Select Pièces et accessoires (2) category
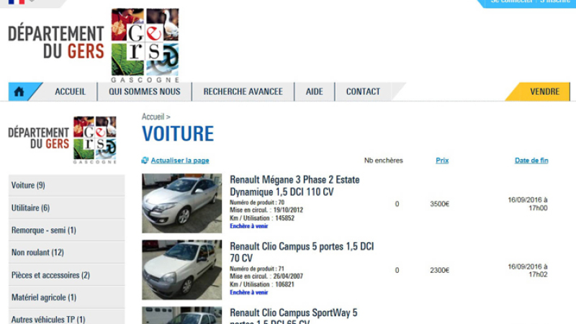Viewport: 576px width, 324px height. [x=66, y=275]
